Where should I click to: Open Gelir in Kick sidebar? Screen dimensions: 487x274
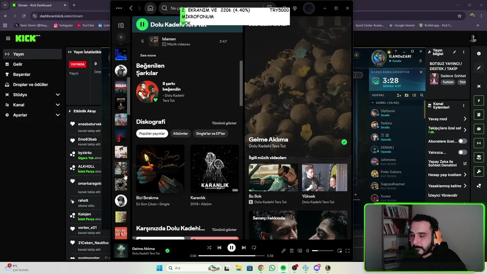pyautogui.click(x=32, y=64)
